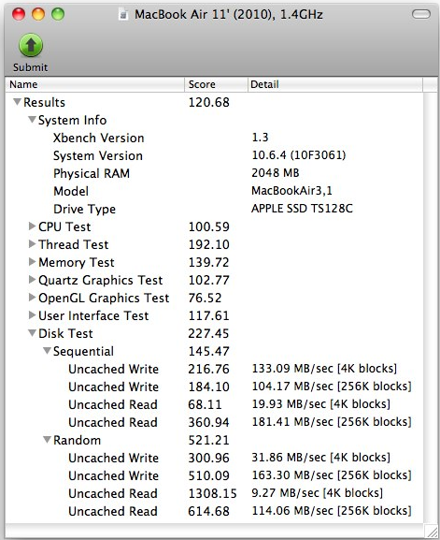440x540 pixels.
Task: Click the detail value MacBookAir3,1
Action: 291,191
